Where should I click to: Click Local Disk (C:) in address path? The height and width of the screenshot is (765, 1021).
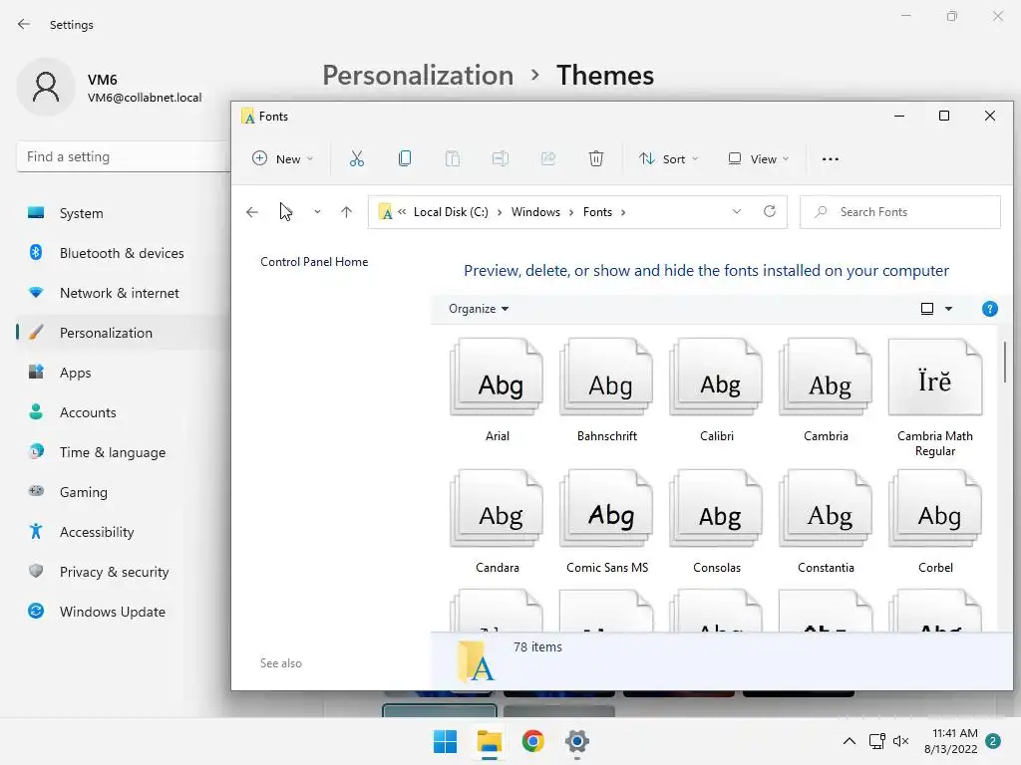[x=451, y=212]
